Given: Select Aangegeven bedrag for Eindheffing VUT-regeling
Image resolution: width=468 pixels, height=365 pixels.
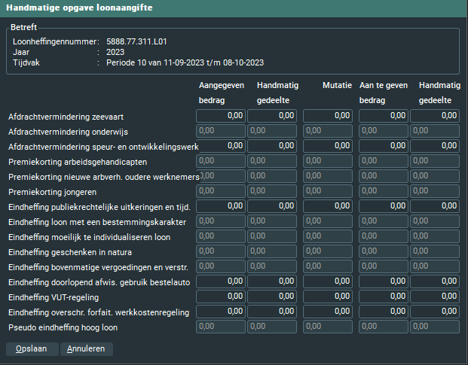Looking at the screenshot, I should [x=220, y=297].
